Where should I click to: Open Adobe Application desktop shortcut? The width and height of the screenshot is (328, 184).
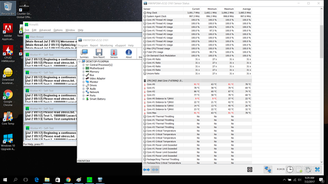[x=8, y=32]
